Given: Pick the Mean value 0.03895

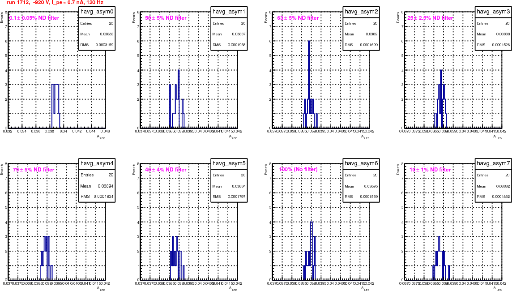Looking at the screenshot, I should coord(371,186).
